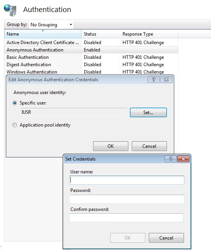Click the Set... button
Screen dimensions: 211x250
pyautogui.click(x=148, y=113)
